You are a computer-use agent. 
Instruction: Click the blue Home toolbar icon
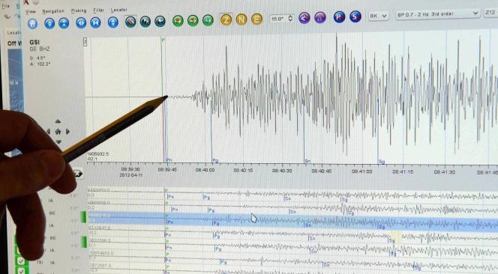pos(33,23)
